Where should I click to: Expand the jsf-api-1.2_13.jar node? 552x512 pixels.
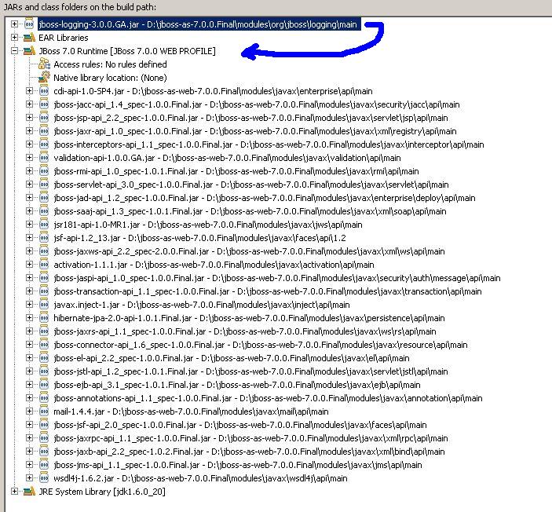[x=30, y=238]
